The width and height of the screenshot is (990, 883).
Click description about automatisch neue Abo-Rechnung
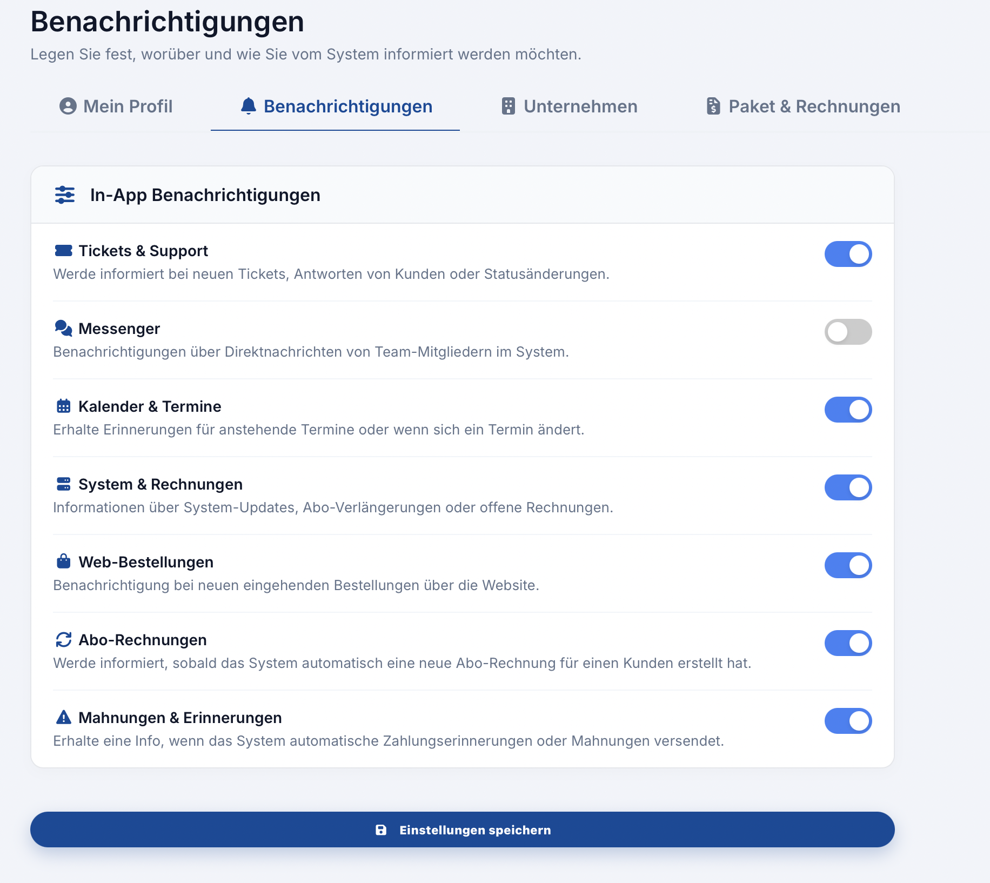403,663
